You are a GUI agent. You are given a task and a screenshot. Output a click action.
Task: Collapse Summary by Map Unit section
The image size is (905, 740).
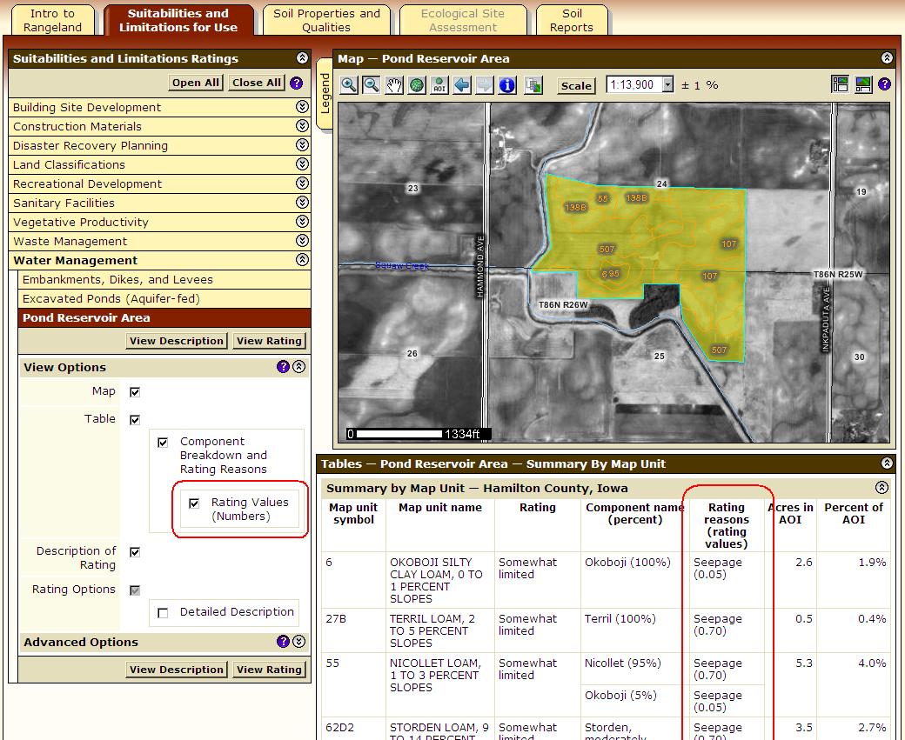[882, 487]
